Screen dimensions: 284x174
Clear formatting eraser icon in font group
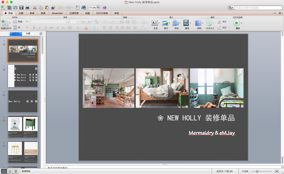click(x=97, y=22)
